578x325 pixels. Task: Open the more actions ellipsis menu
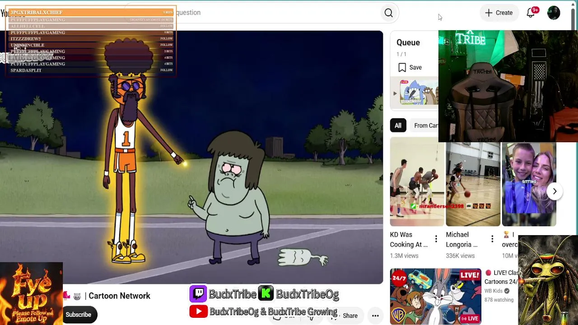click(375, 316)
